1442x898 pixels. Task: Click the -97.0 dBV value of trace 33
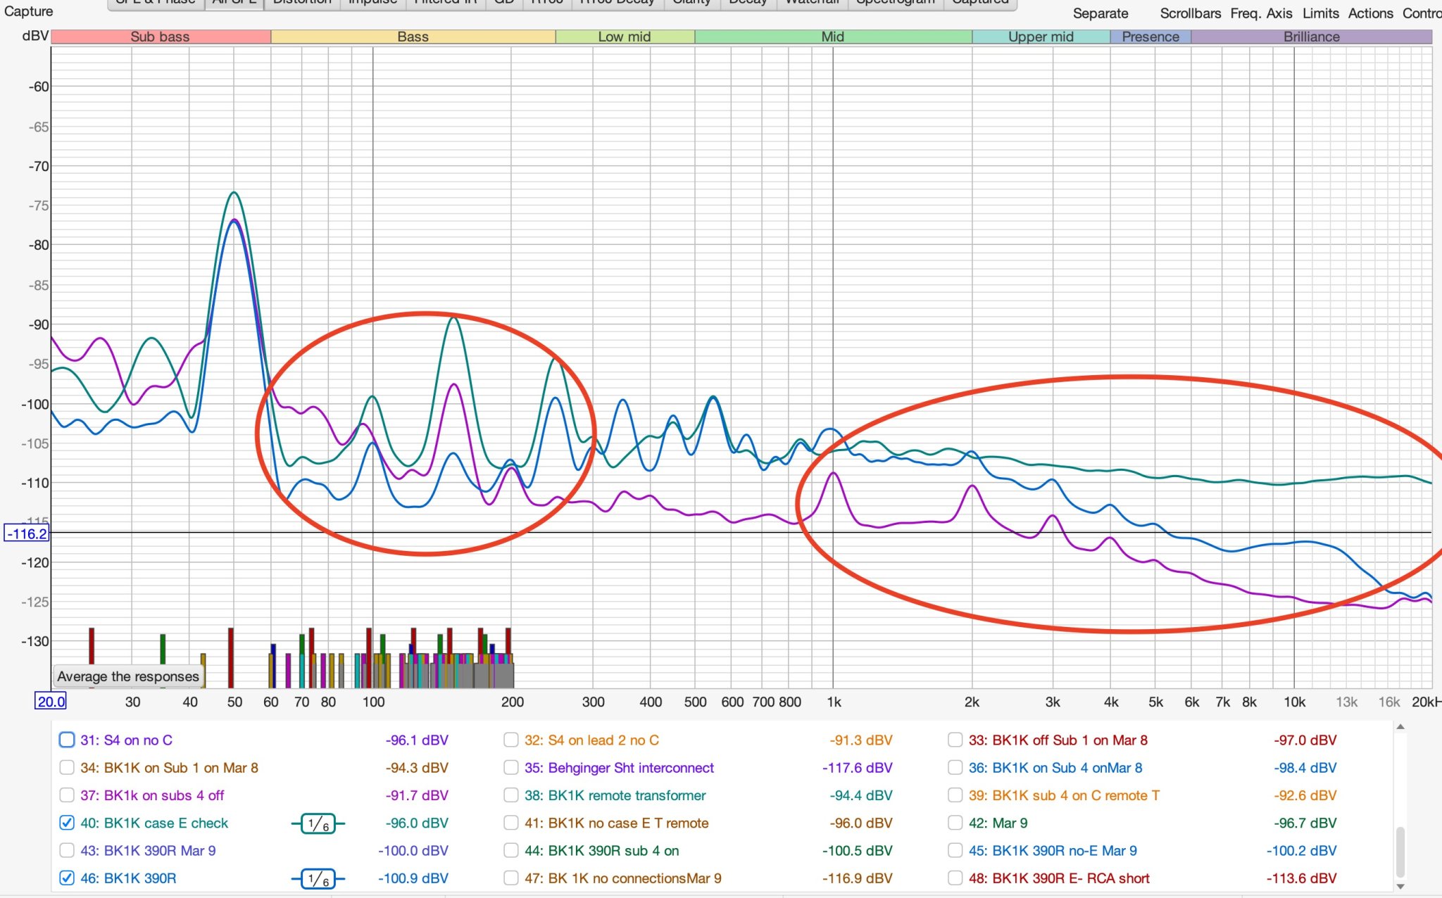pos(1305,740)
